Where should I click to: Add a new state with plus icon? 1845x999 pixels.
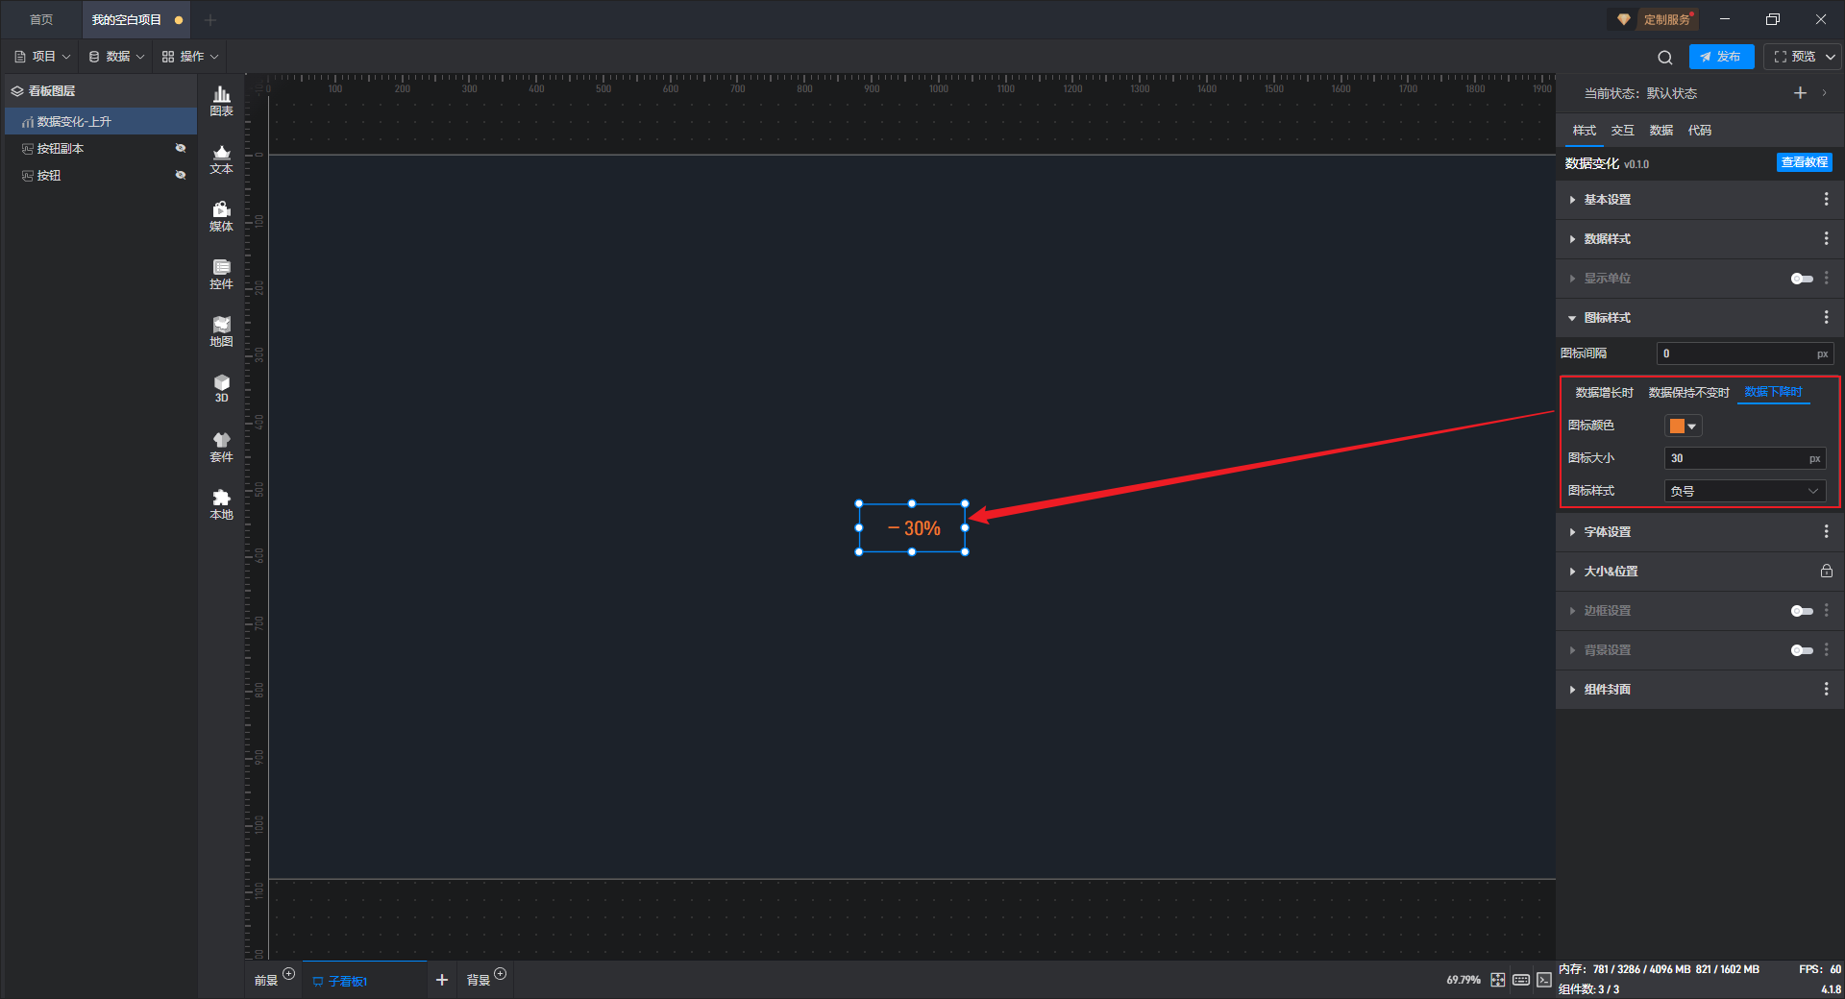(x=1800, y=93)
